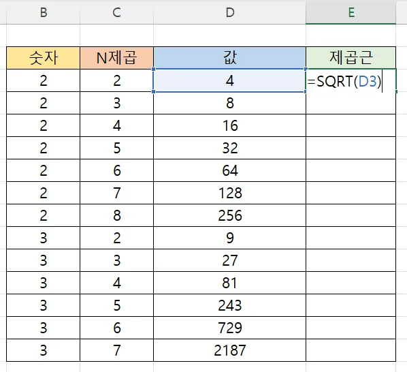Click N제곱 cell 3 in the row with 값 8

click(x=116, y=103)
